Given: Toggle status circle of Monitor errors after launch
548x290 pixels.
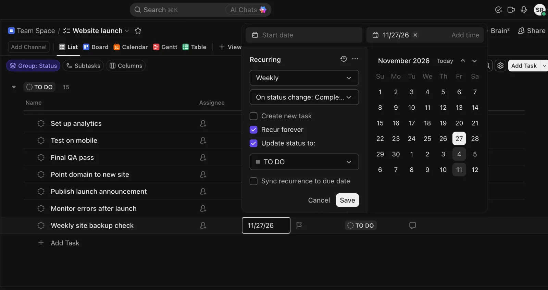Looking at the screenshot, I should 41,208.
